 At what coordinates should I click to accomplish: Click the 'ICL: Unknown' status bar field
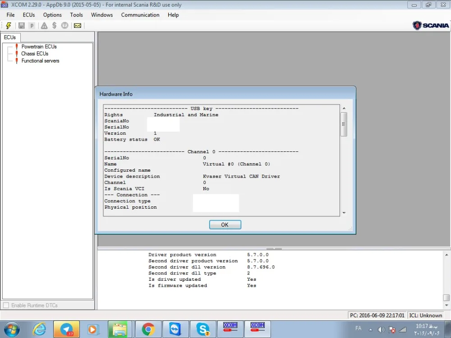click(x=426, y=315)
